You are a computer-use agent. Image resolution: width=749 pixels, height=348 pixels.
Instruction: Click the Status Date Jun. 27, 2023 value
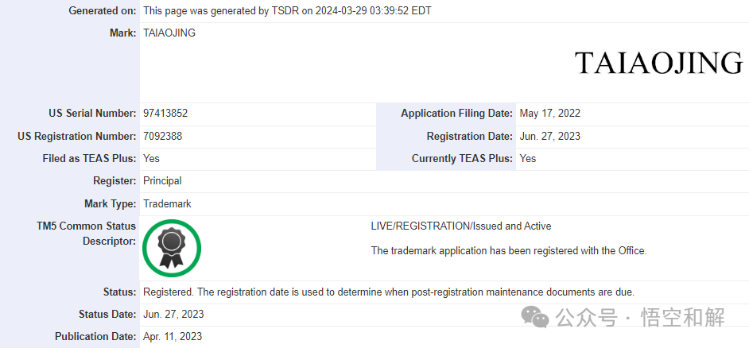click(173, 314)
